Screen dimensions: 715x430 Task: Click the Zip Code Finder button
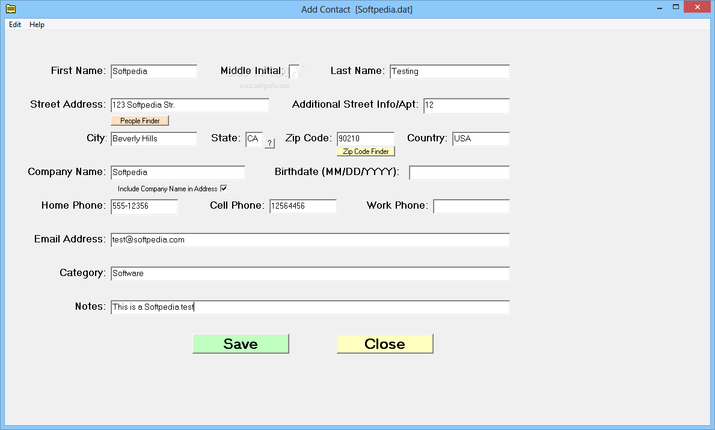pyautogui.click(x=366, y=152)
